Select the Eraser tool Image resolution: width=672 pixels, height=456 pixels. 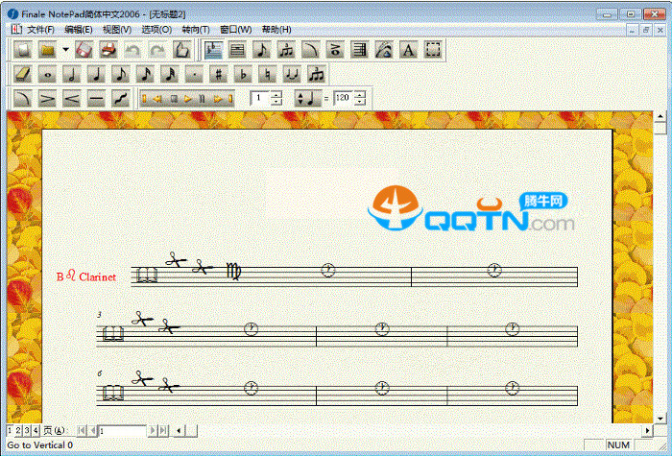(x=23, y=74)
